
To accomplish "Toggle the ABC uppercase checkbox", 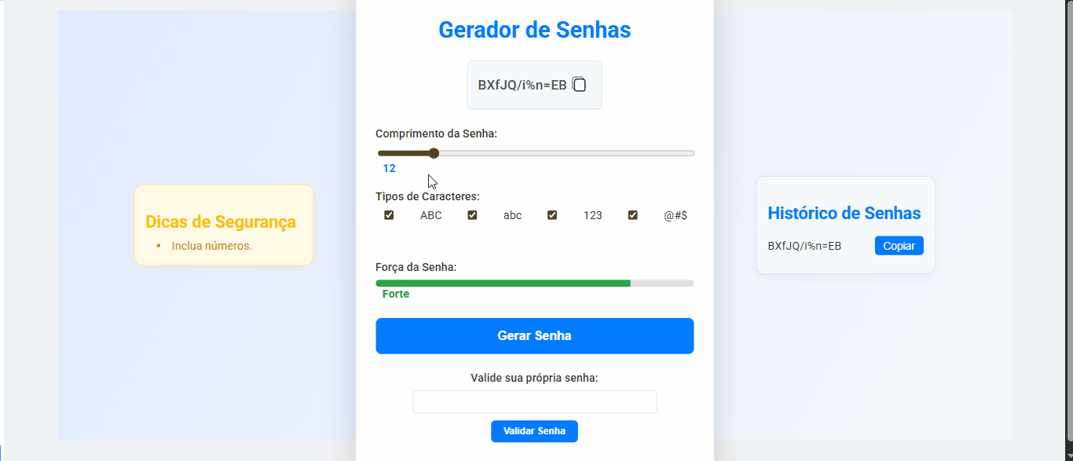I will tap(389, 215).
